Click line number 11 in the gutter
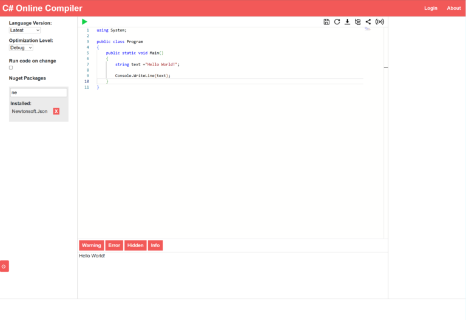This screenshot has width=466, height=320. click(x=87, y=87)
